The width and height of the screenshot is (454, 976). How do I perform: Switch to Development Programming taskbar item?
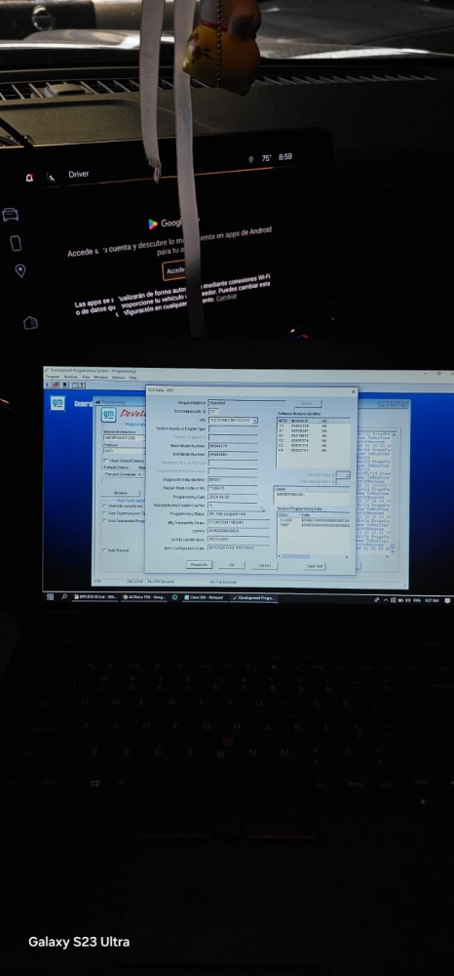coord(253,597)
